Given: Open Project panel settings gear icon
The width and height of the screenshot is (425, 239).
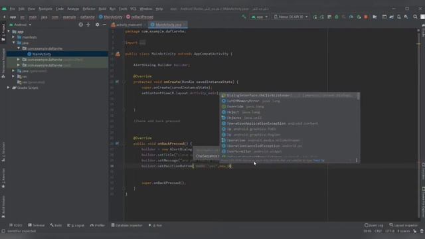Looking at the screenshot, I should click(98, 25).
